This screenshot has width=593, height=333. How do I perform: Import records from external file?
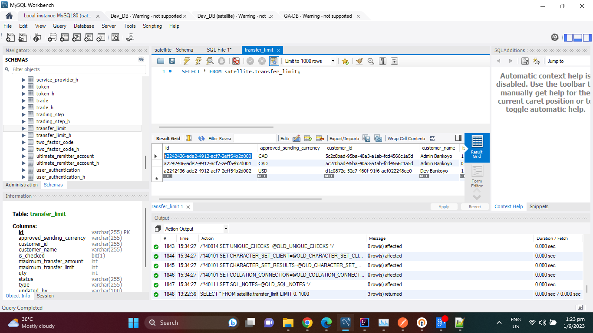pos(378,138)
